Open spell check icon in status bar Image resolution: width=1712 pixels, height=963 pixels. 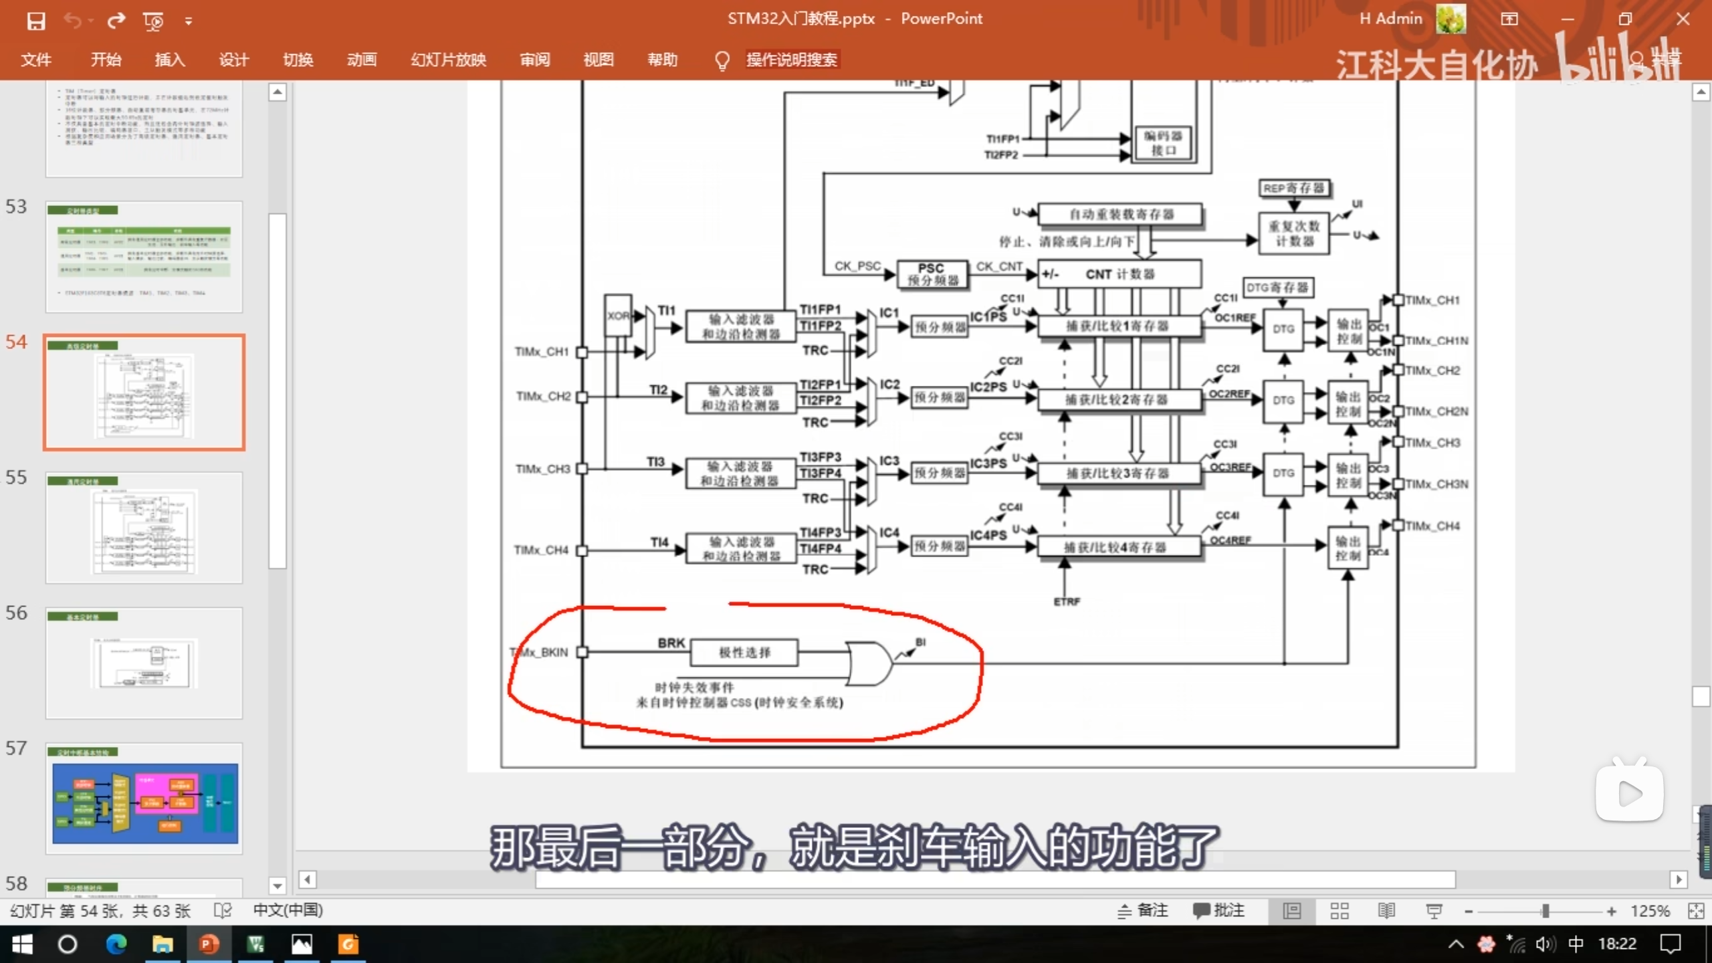click(x=223, y=911)
